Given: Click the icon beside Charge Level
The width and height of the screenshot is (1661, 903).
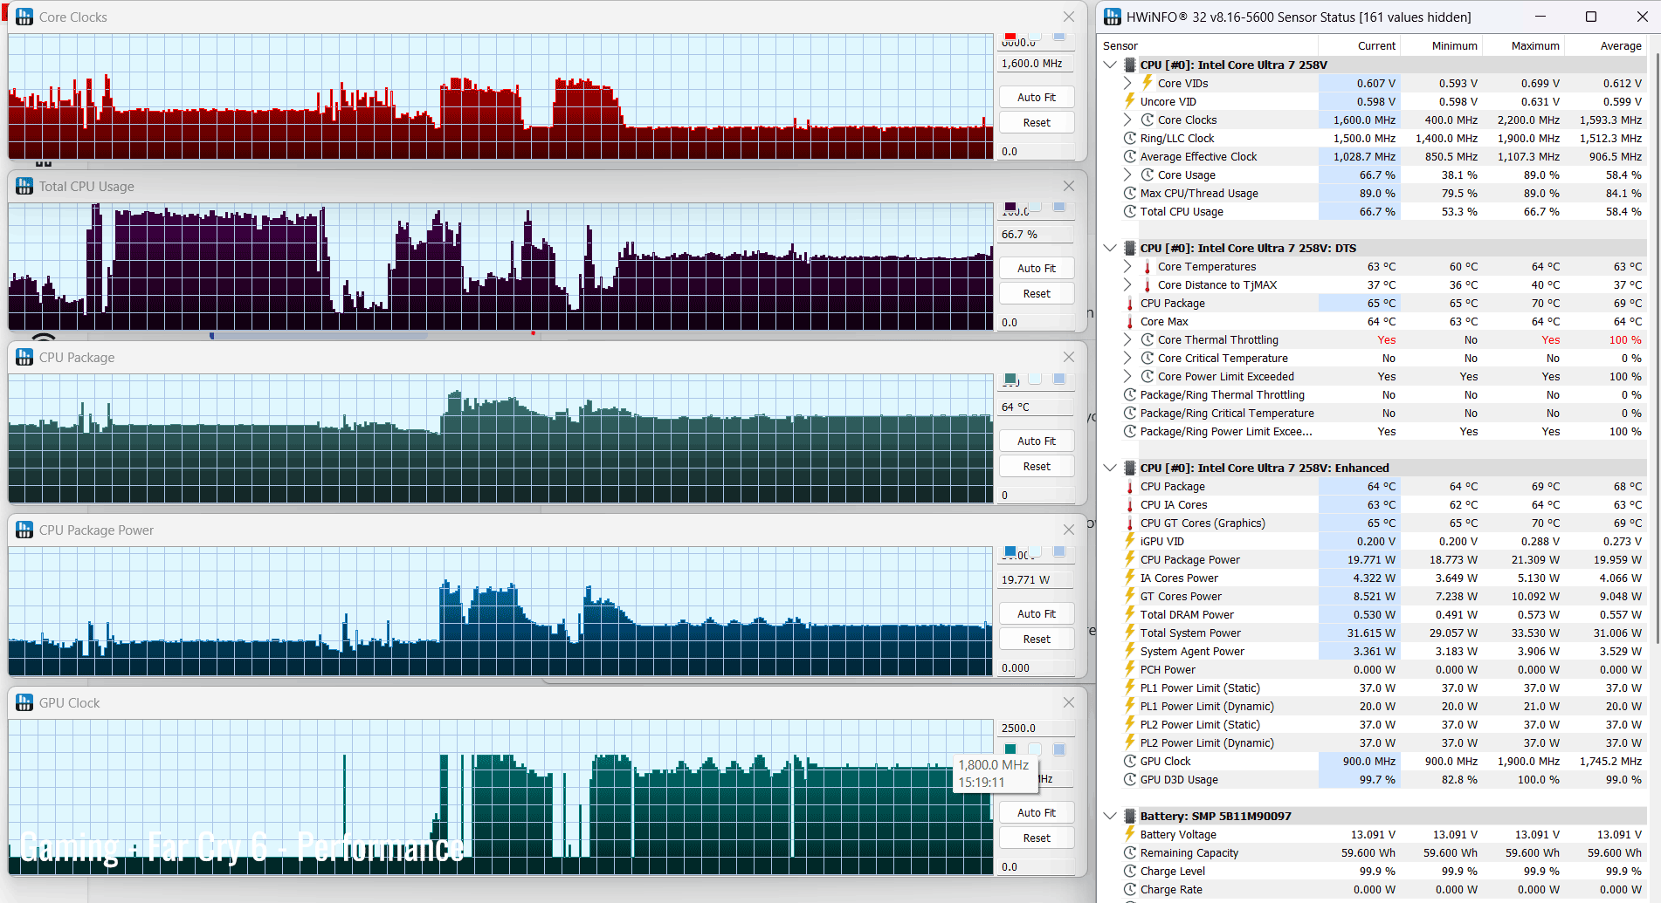Looking at the screenshot, I should (x=1130, y=871).
